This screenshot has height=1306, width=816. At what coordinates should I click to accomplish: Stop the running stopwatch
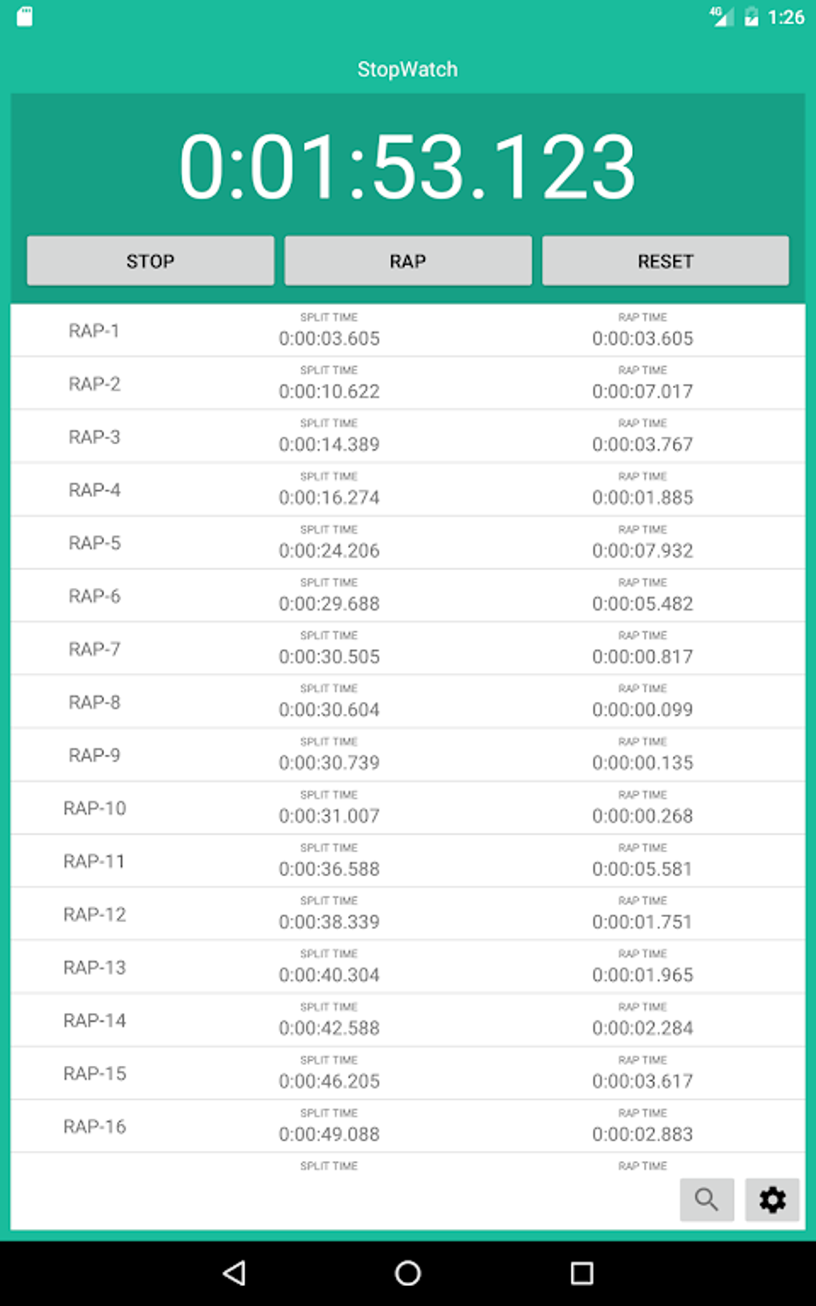coord(150,261)
